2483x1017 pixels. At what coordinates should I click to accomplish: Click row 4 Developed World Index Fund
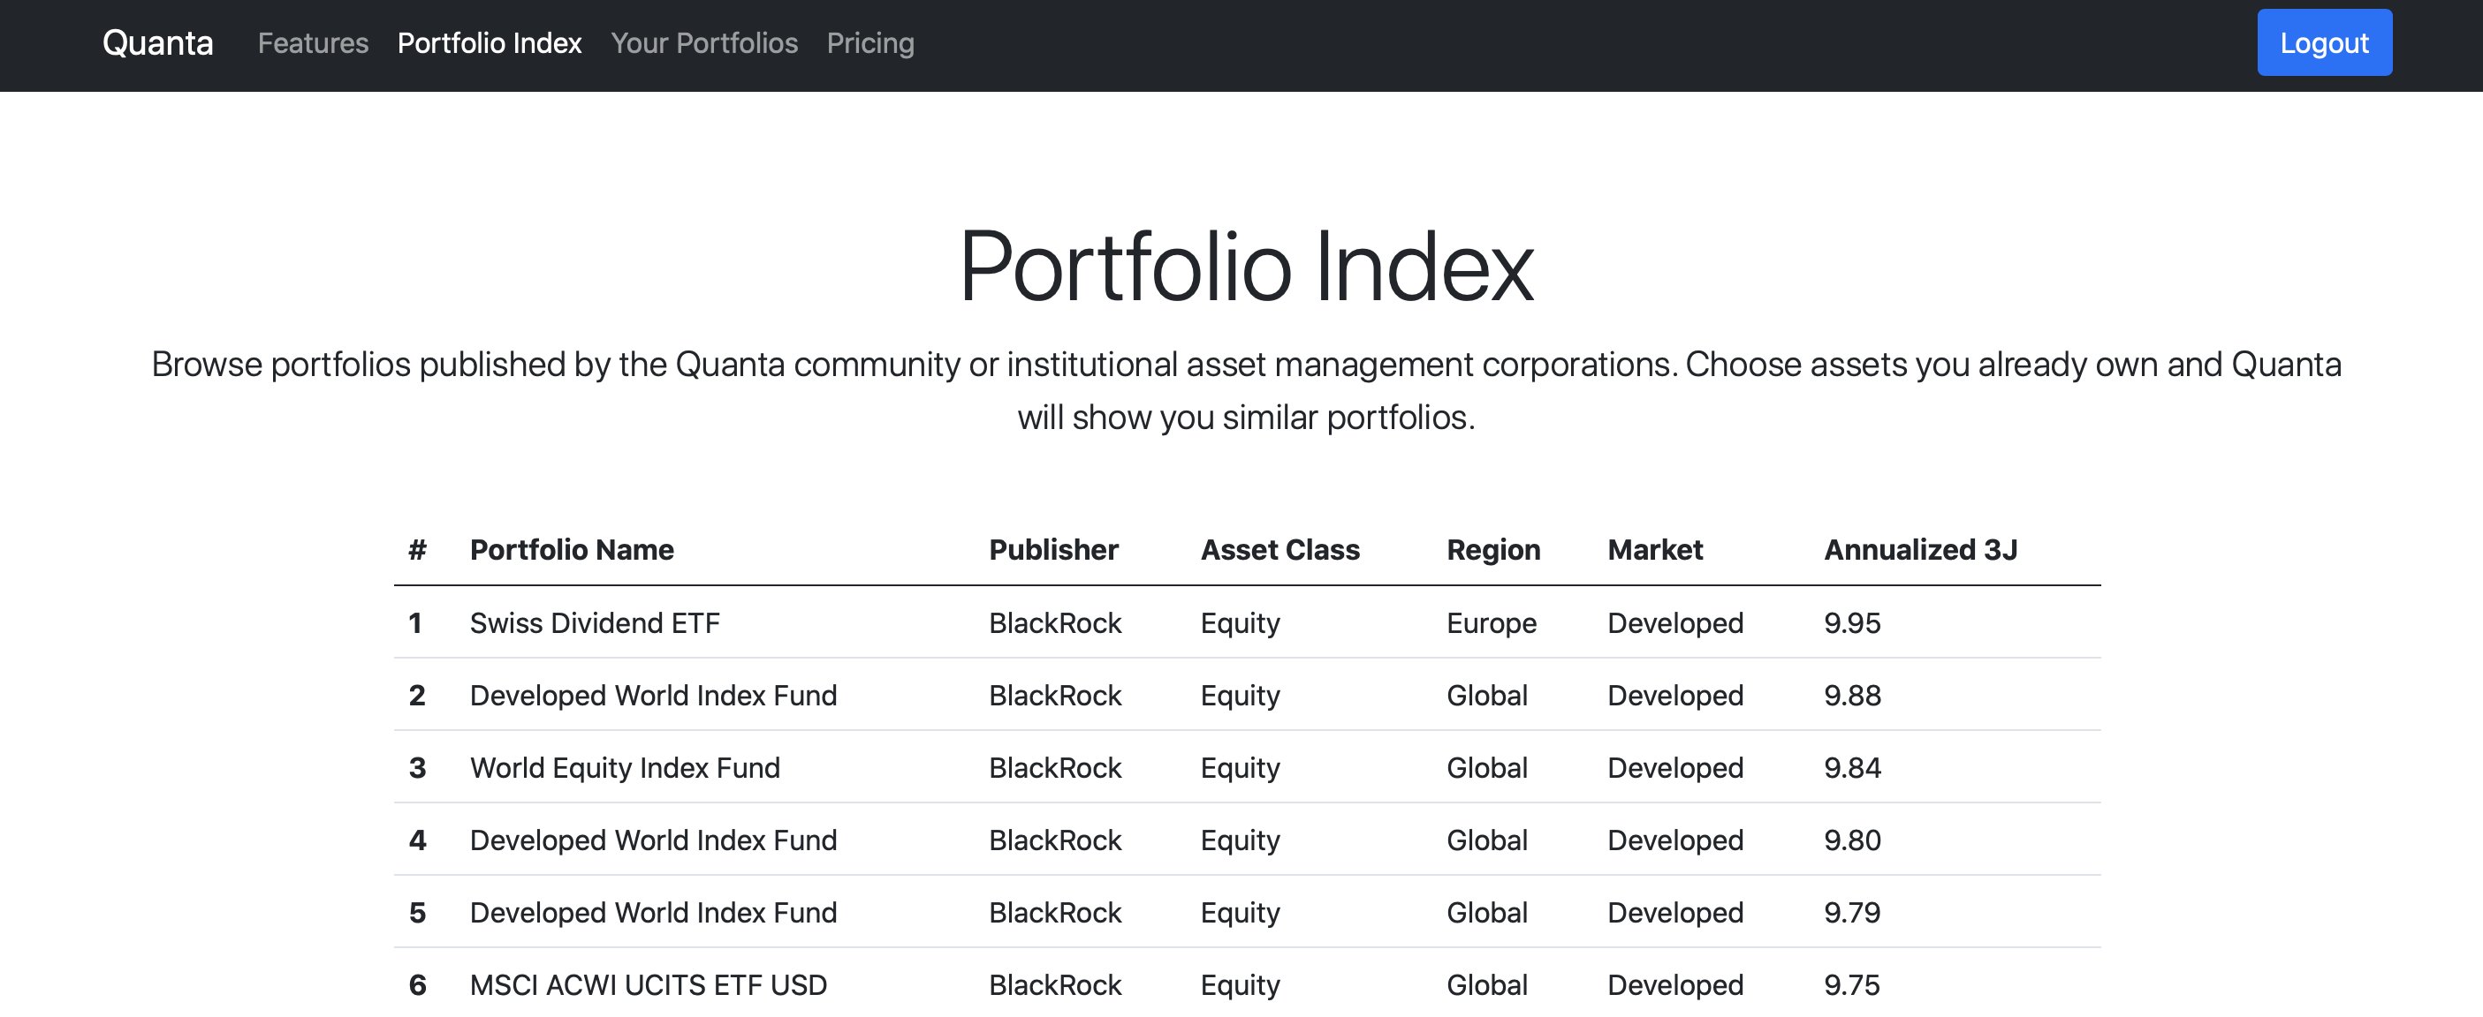[652, 839]
